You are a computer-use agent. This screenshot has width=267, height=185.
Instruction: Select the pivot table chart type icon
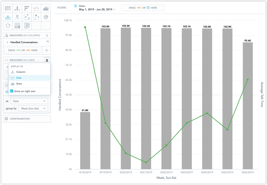pyautogui.click(x=27, y=25)
